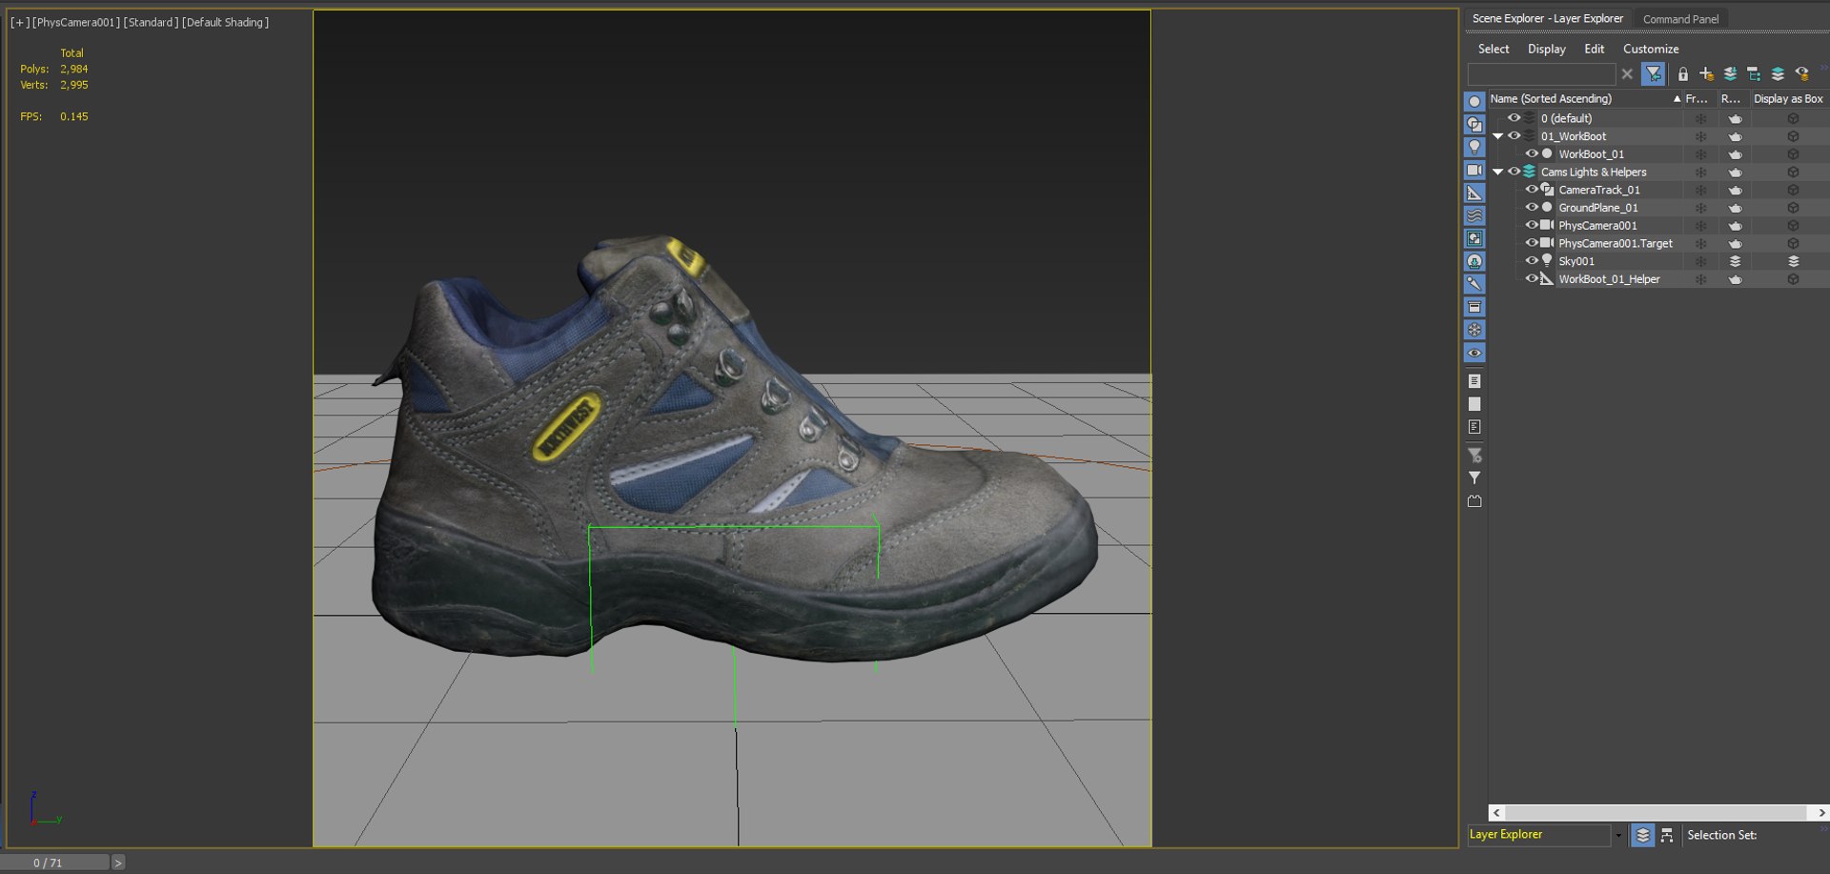
Task: Click the lock cell editing padlock icon
Action: coord(1683,73)
